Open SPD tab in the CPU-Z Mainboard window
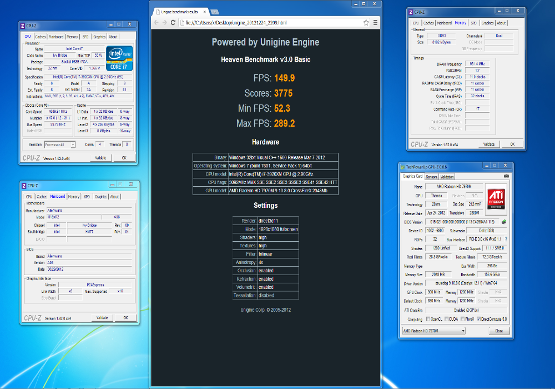Screen dimensions: 555x389 87,197
